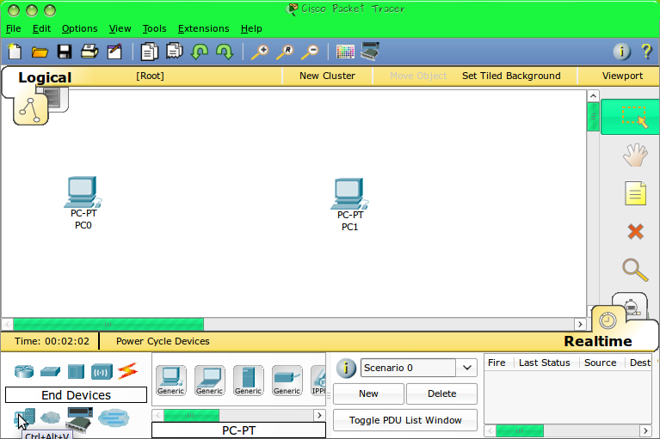The width and height of the screenshot is (660, 439).
Task: Choose the Multiuser Connection category
Action: coord(114,418)
